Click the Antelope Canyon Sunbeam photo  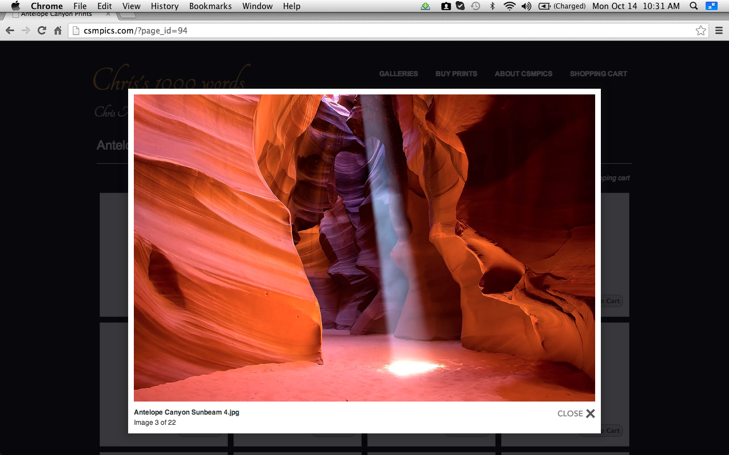[364, 248]
